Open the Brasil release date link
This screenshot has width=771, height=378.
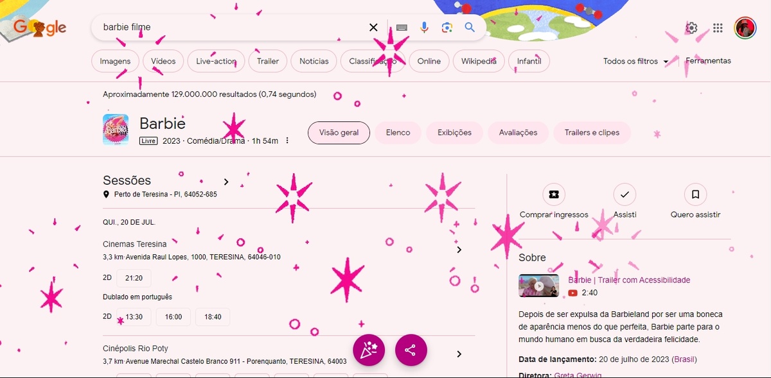click(x=684, y=359)
